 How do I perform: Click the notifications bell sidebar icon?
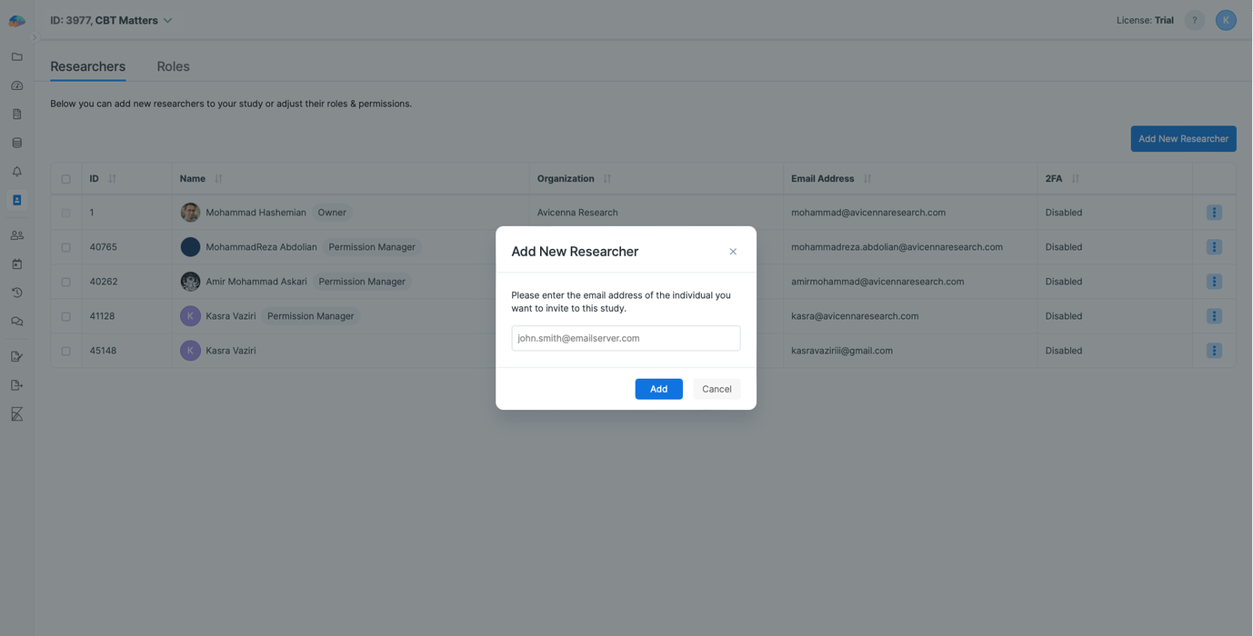click(16, 172)
